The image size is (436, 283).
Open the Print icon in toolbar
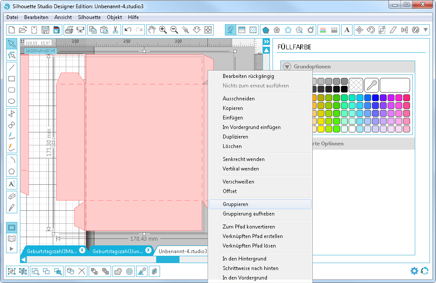click(68, 30)
